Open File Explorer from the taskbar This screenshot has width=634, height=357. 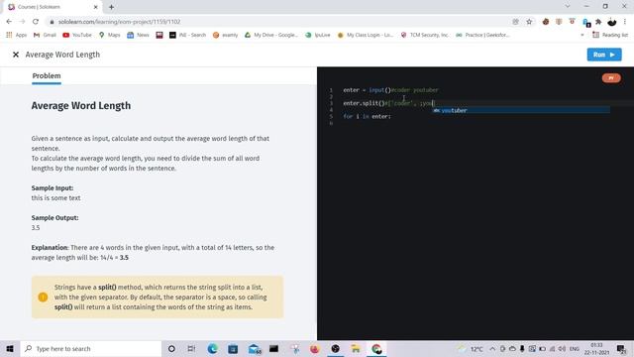click(356, 348)
